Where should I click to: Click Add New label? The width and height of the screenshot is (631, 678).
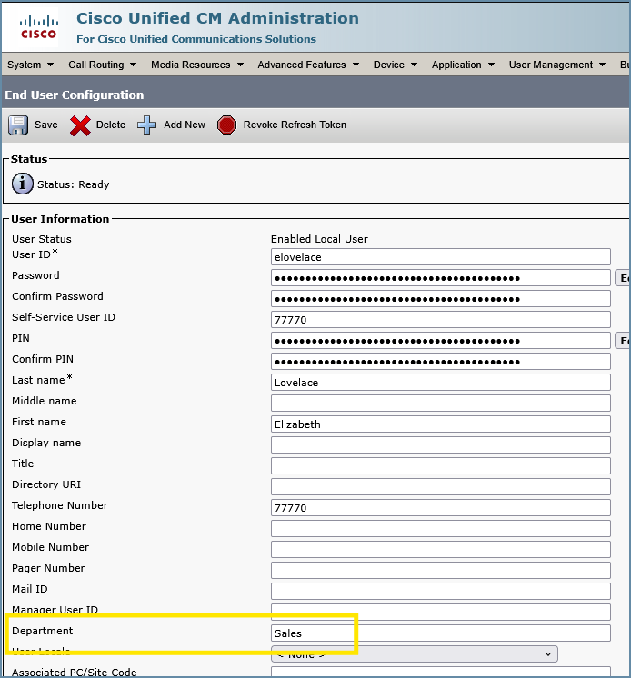click(x=185, y=125)
